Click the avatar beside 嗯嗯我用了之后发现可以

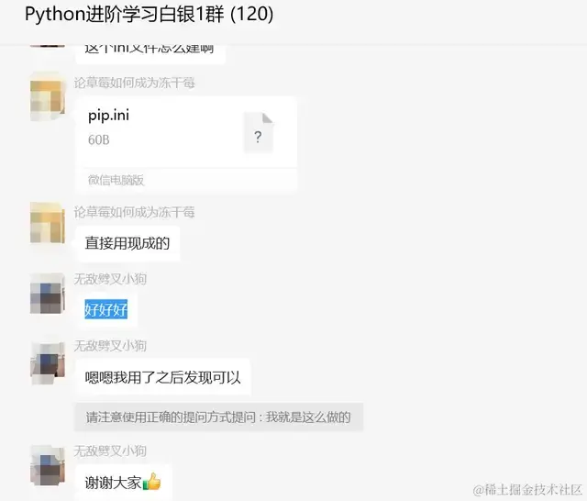click(x=48, y=362)
